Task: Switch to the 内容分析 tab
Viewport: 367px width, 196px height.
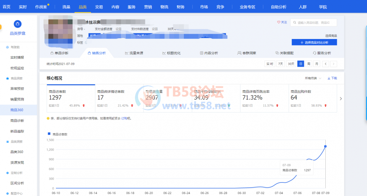Action: pyautogui.click(x=209, y=53)
